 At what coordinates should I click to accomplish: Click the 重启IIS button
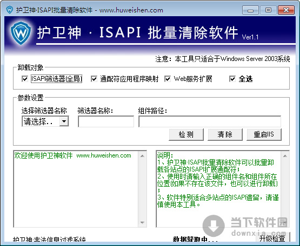coord(264,135)
